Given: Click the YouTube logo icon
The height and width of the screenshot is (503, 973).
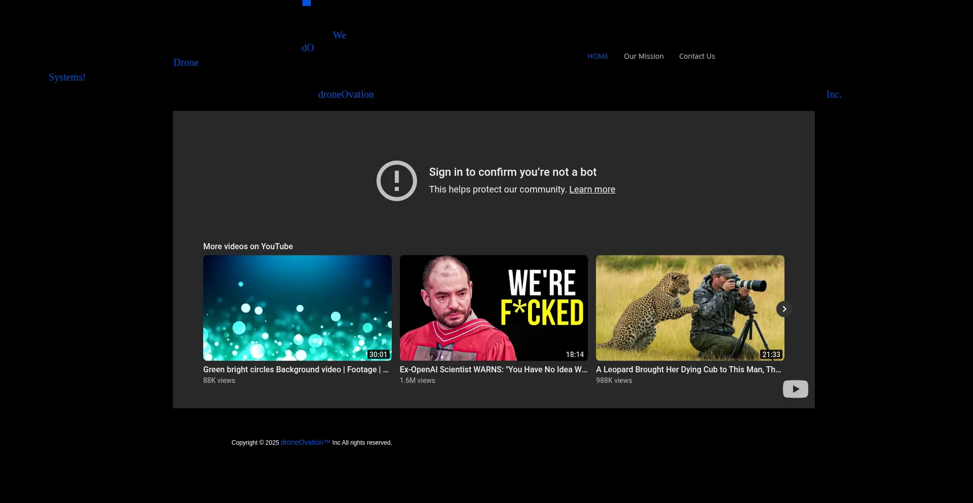Looking at the screenshot, I should tap(796, 389).
